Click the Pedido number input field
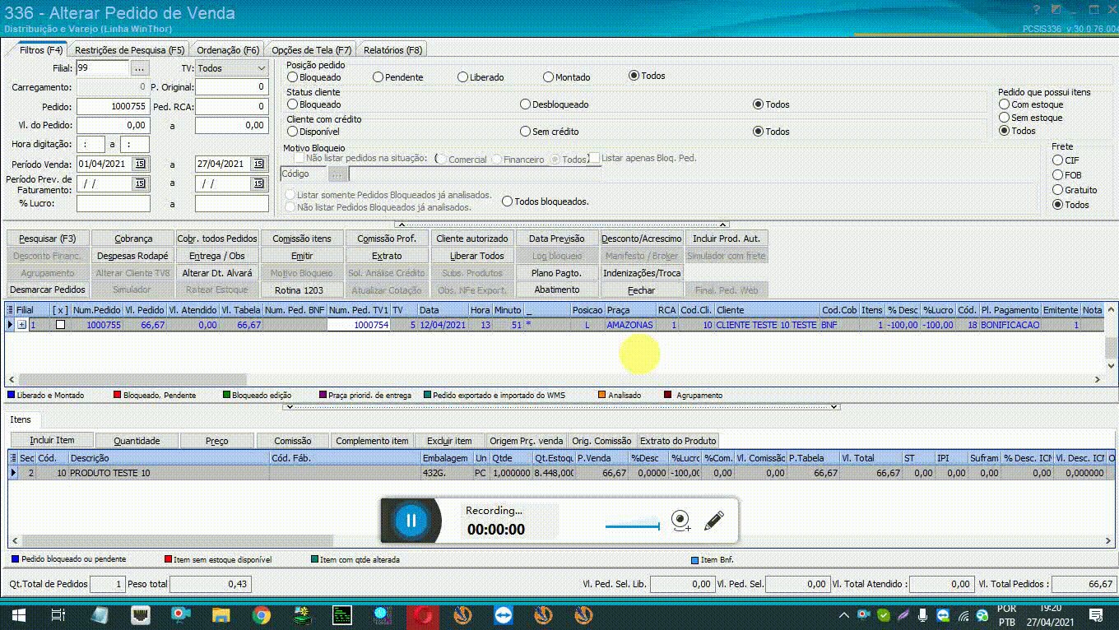The image size is (1119, 630). 113,106
